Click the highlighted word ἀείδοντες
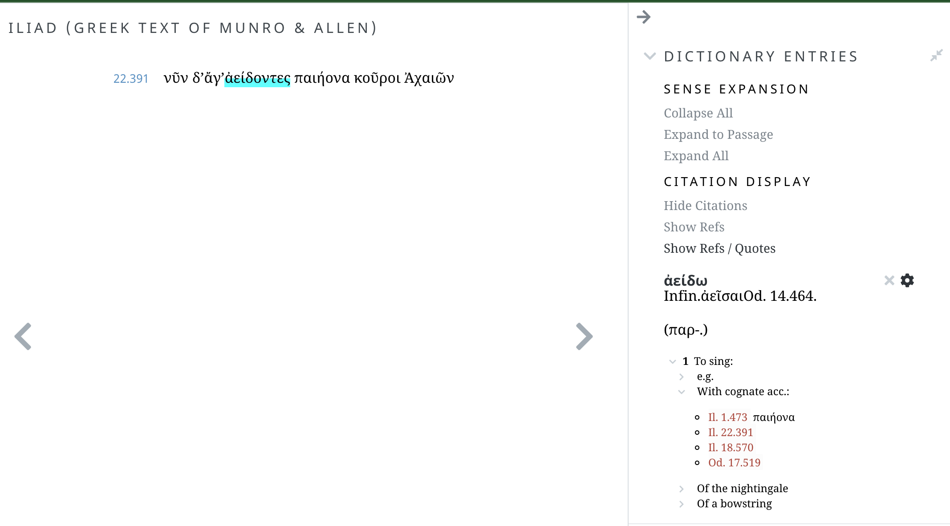The width and height of the screenshot is (950, 526). pos(258,79)
